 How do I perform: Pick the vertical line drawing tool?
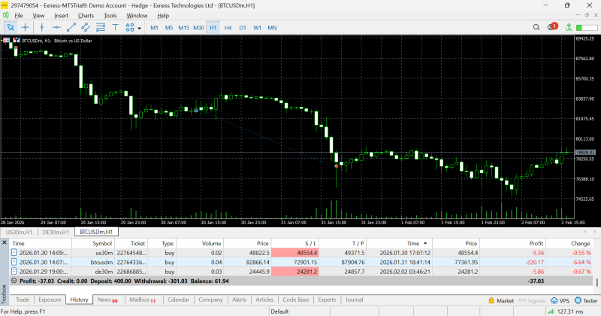(42, 28)
